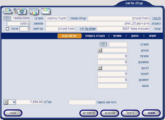
Task: Click the standing order תאריך date input
Action: point(118,44)
